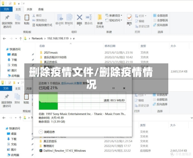This screenshot has height=158, width=193.
Task: Click the Up arrow in top window
Action: click(20, 39)
